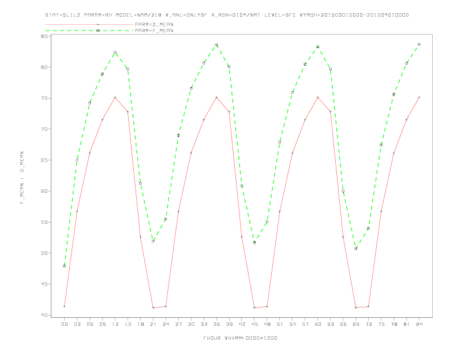Select the PARM=O_MEAN legend label
Screen dimensions: 457x353
tap(154, 24)
